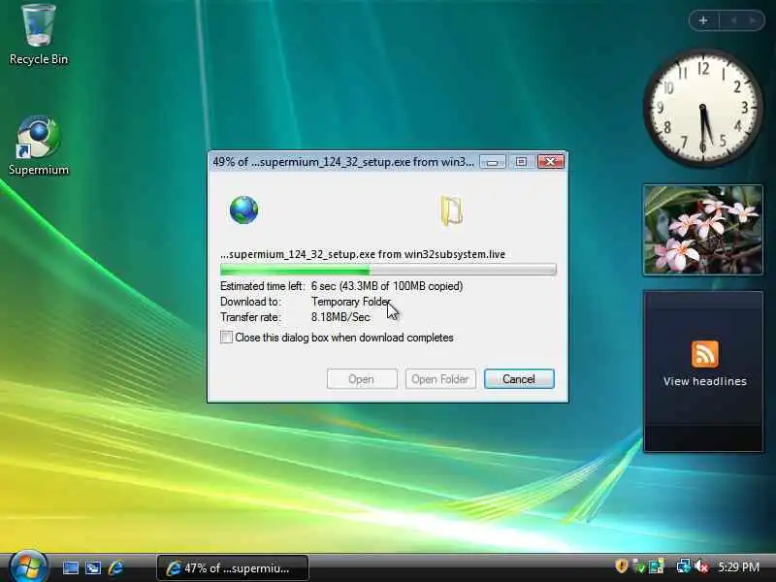Click the globe icon in download dialog
776x582 pixels.
[243, 210]
